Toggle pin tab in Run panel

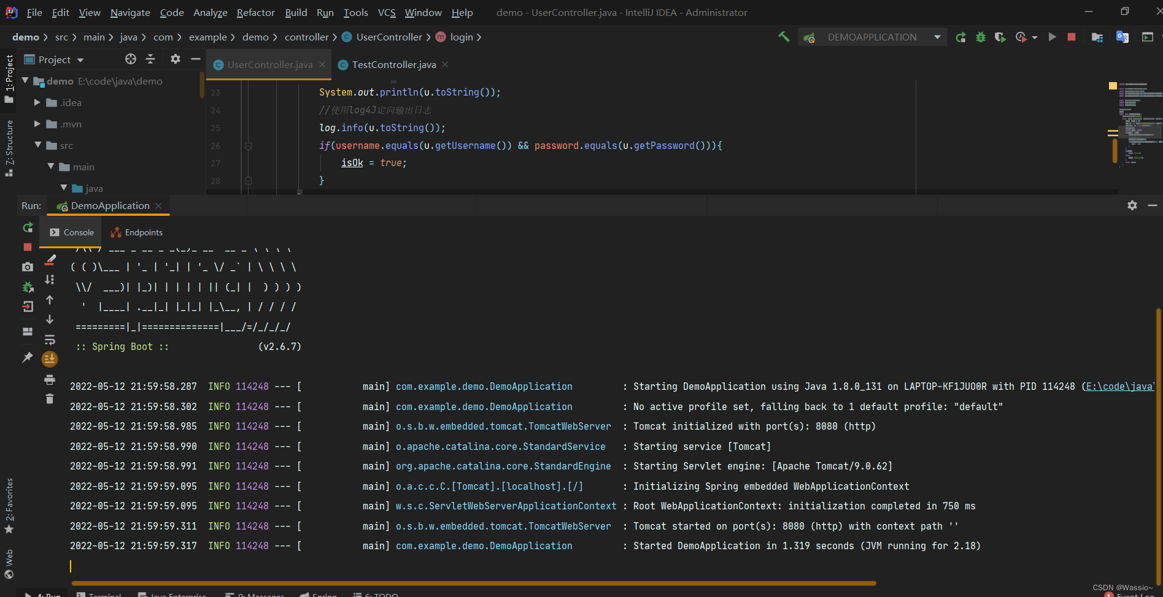[28, 357]
